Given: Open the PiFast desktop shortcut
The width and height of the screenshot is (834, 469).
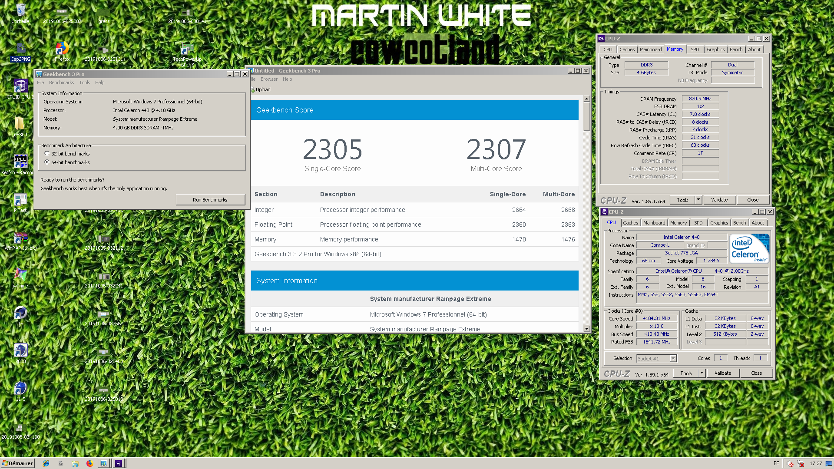Looking at the screenshot, I should click(20, 202).
